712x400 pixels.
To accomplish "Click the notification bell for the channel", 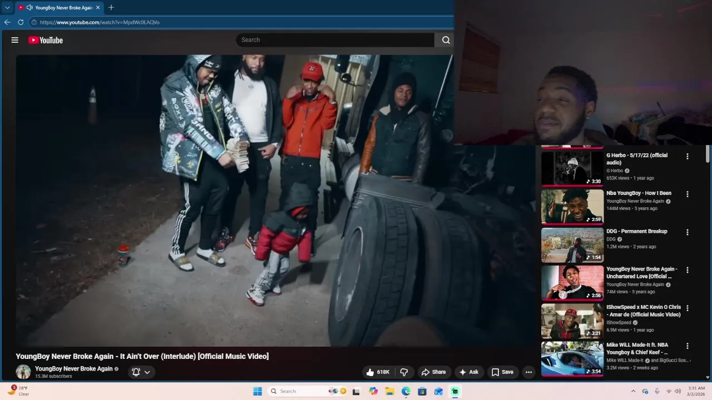I will tap(136, 372).
